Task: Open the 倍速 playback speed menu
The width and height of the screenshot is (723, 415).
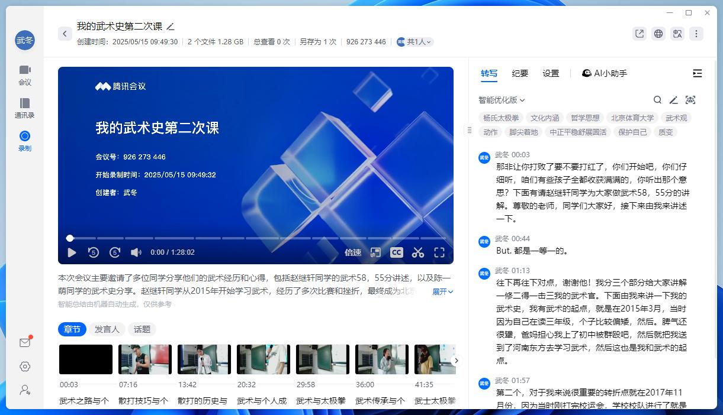Action: click(353, 252)
